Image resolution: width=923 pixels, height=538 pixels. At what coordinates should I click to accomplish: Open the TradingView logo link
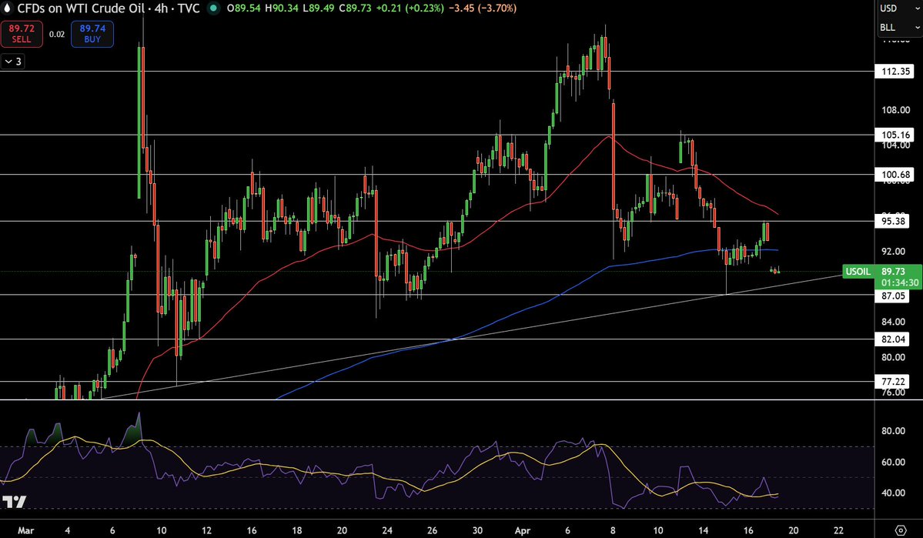(x=15, y=503)
